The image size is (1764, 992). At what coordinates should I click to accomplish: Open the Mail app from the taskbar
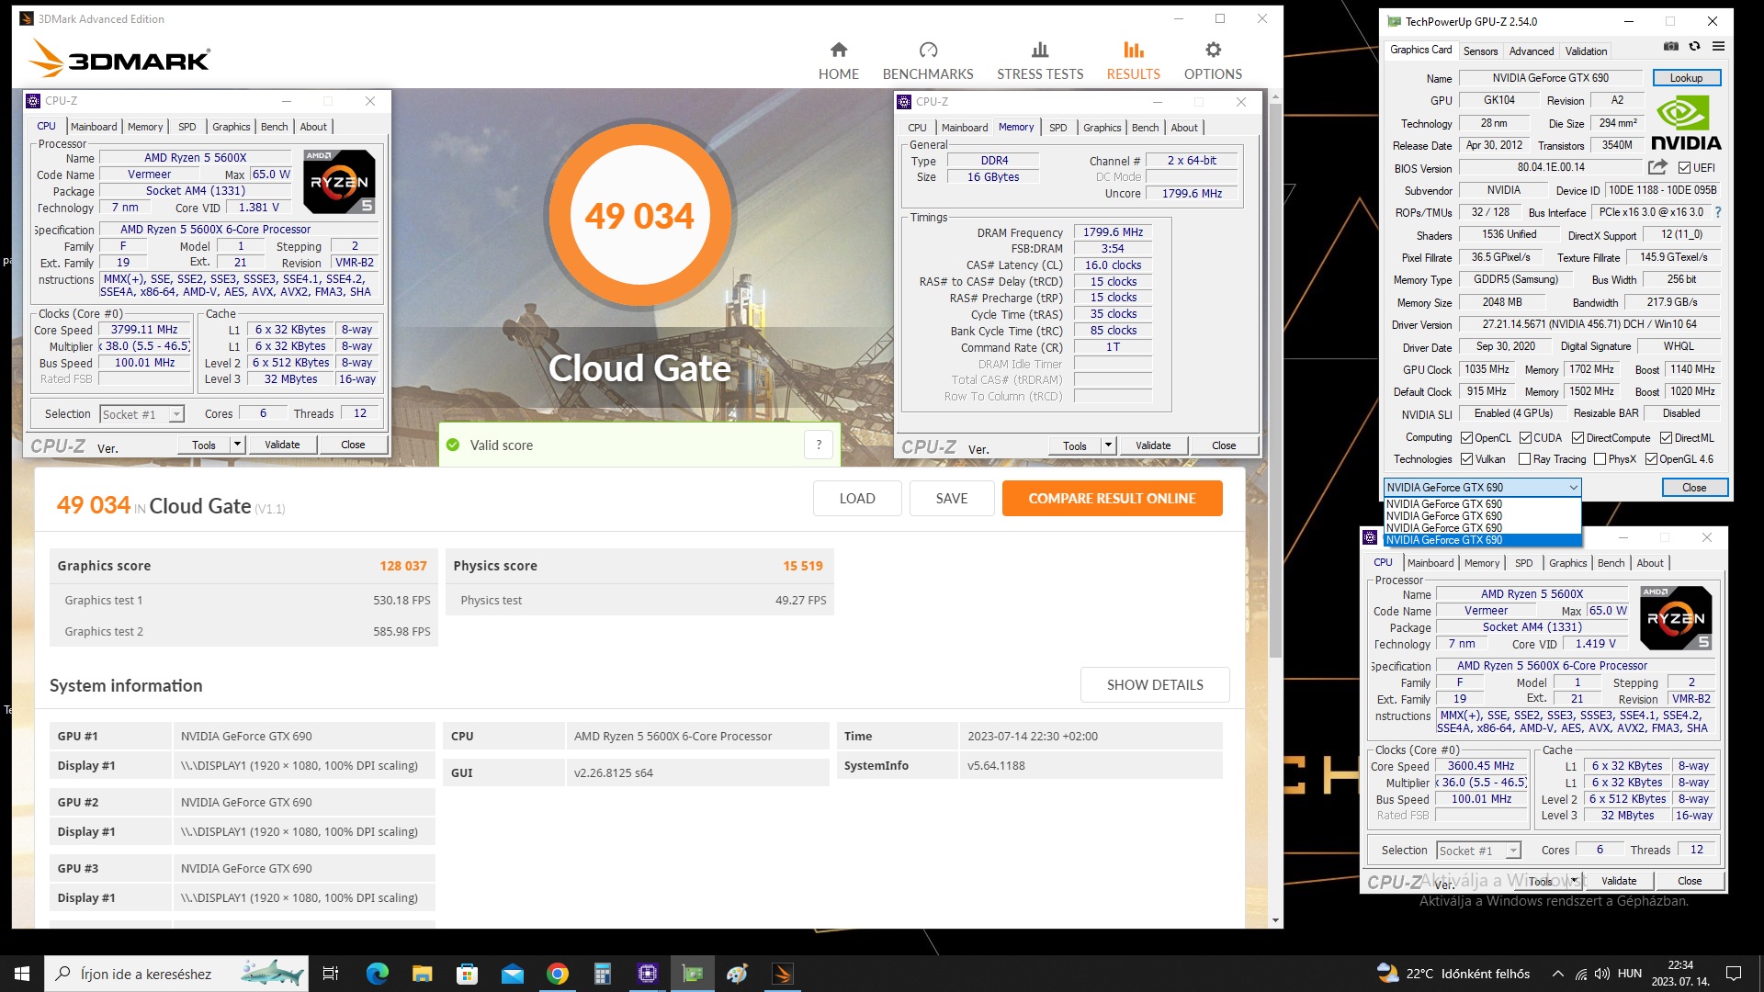click(x=512, y=974)
